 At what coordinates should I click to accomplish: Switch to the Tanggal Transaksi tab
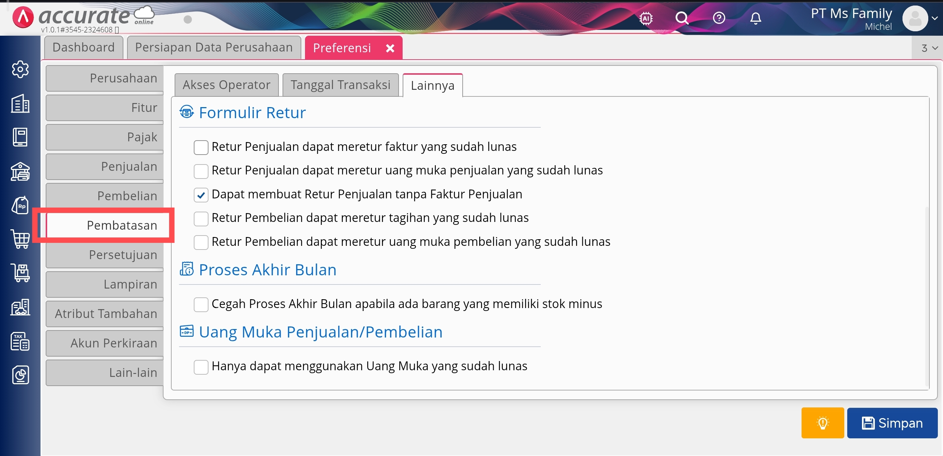coord(340,85)
